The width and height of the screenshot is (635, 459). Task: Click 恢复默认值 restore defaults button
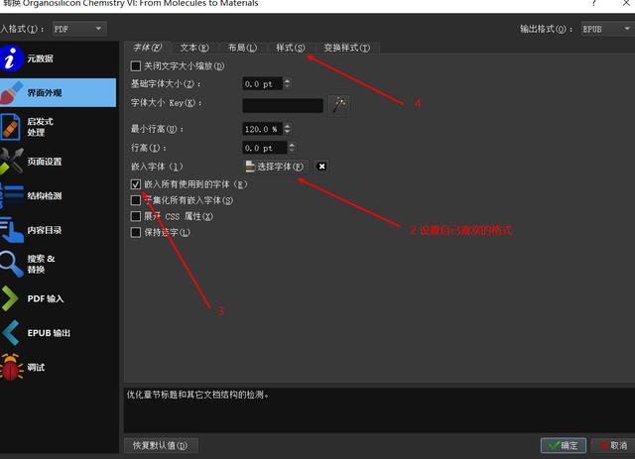click(x=161, y=445)
